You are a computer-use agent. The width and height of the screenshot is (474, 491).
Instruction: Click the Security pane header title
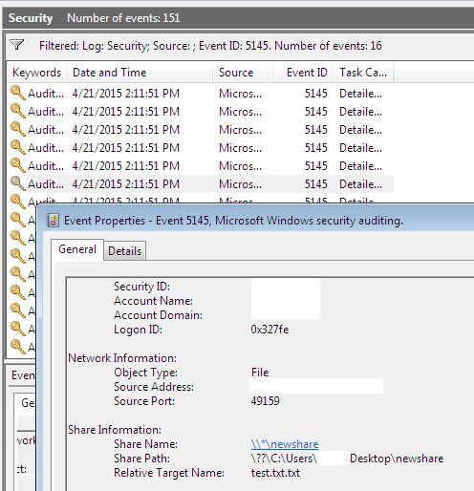pyautogui.click(x=31, y=18)
